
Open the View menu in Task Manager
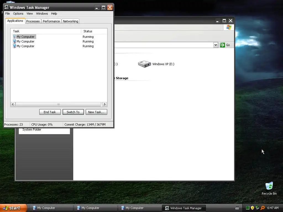click(30, 14)
